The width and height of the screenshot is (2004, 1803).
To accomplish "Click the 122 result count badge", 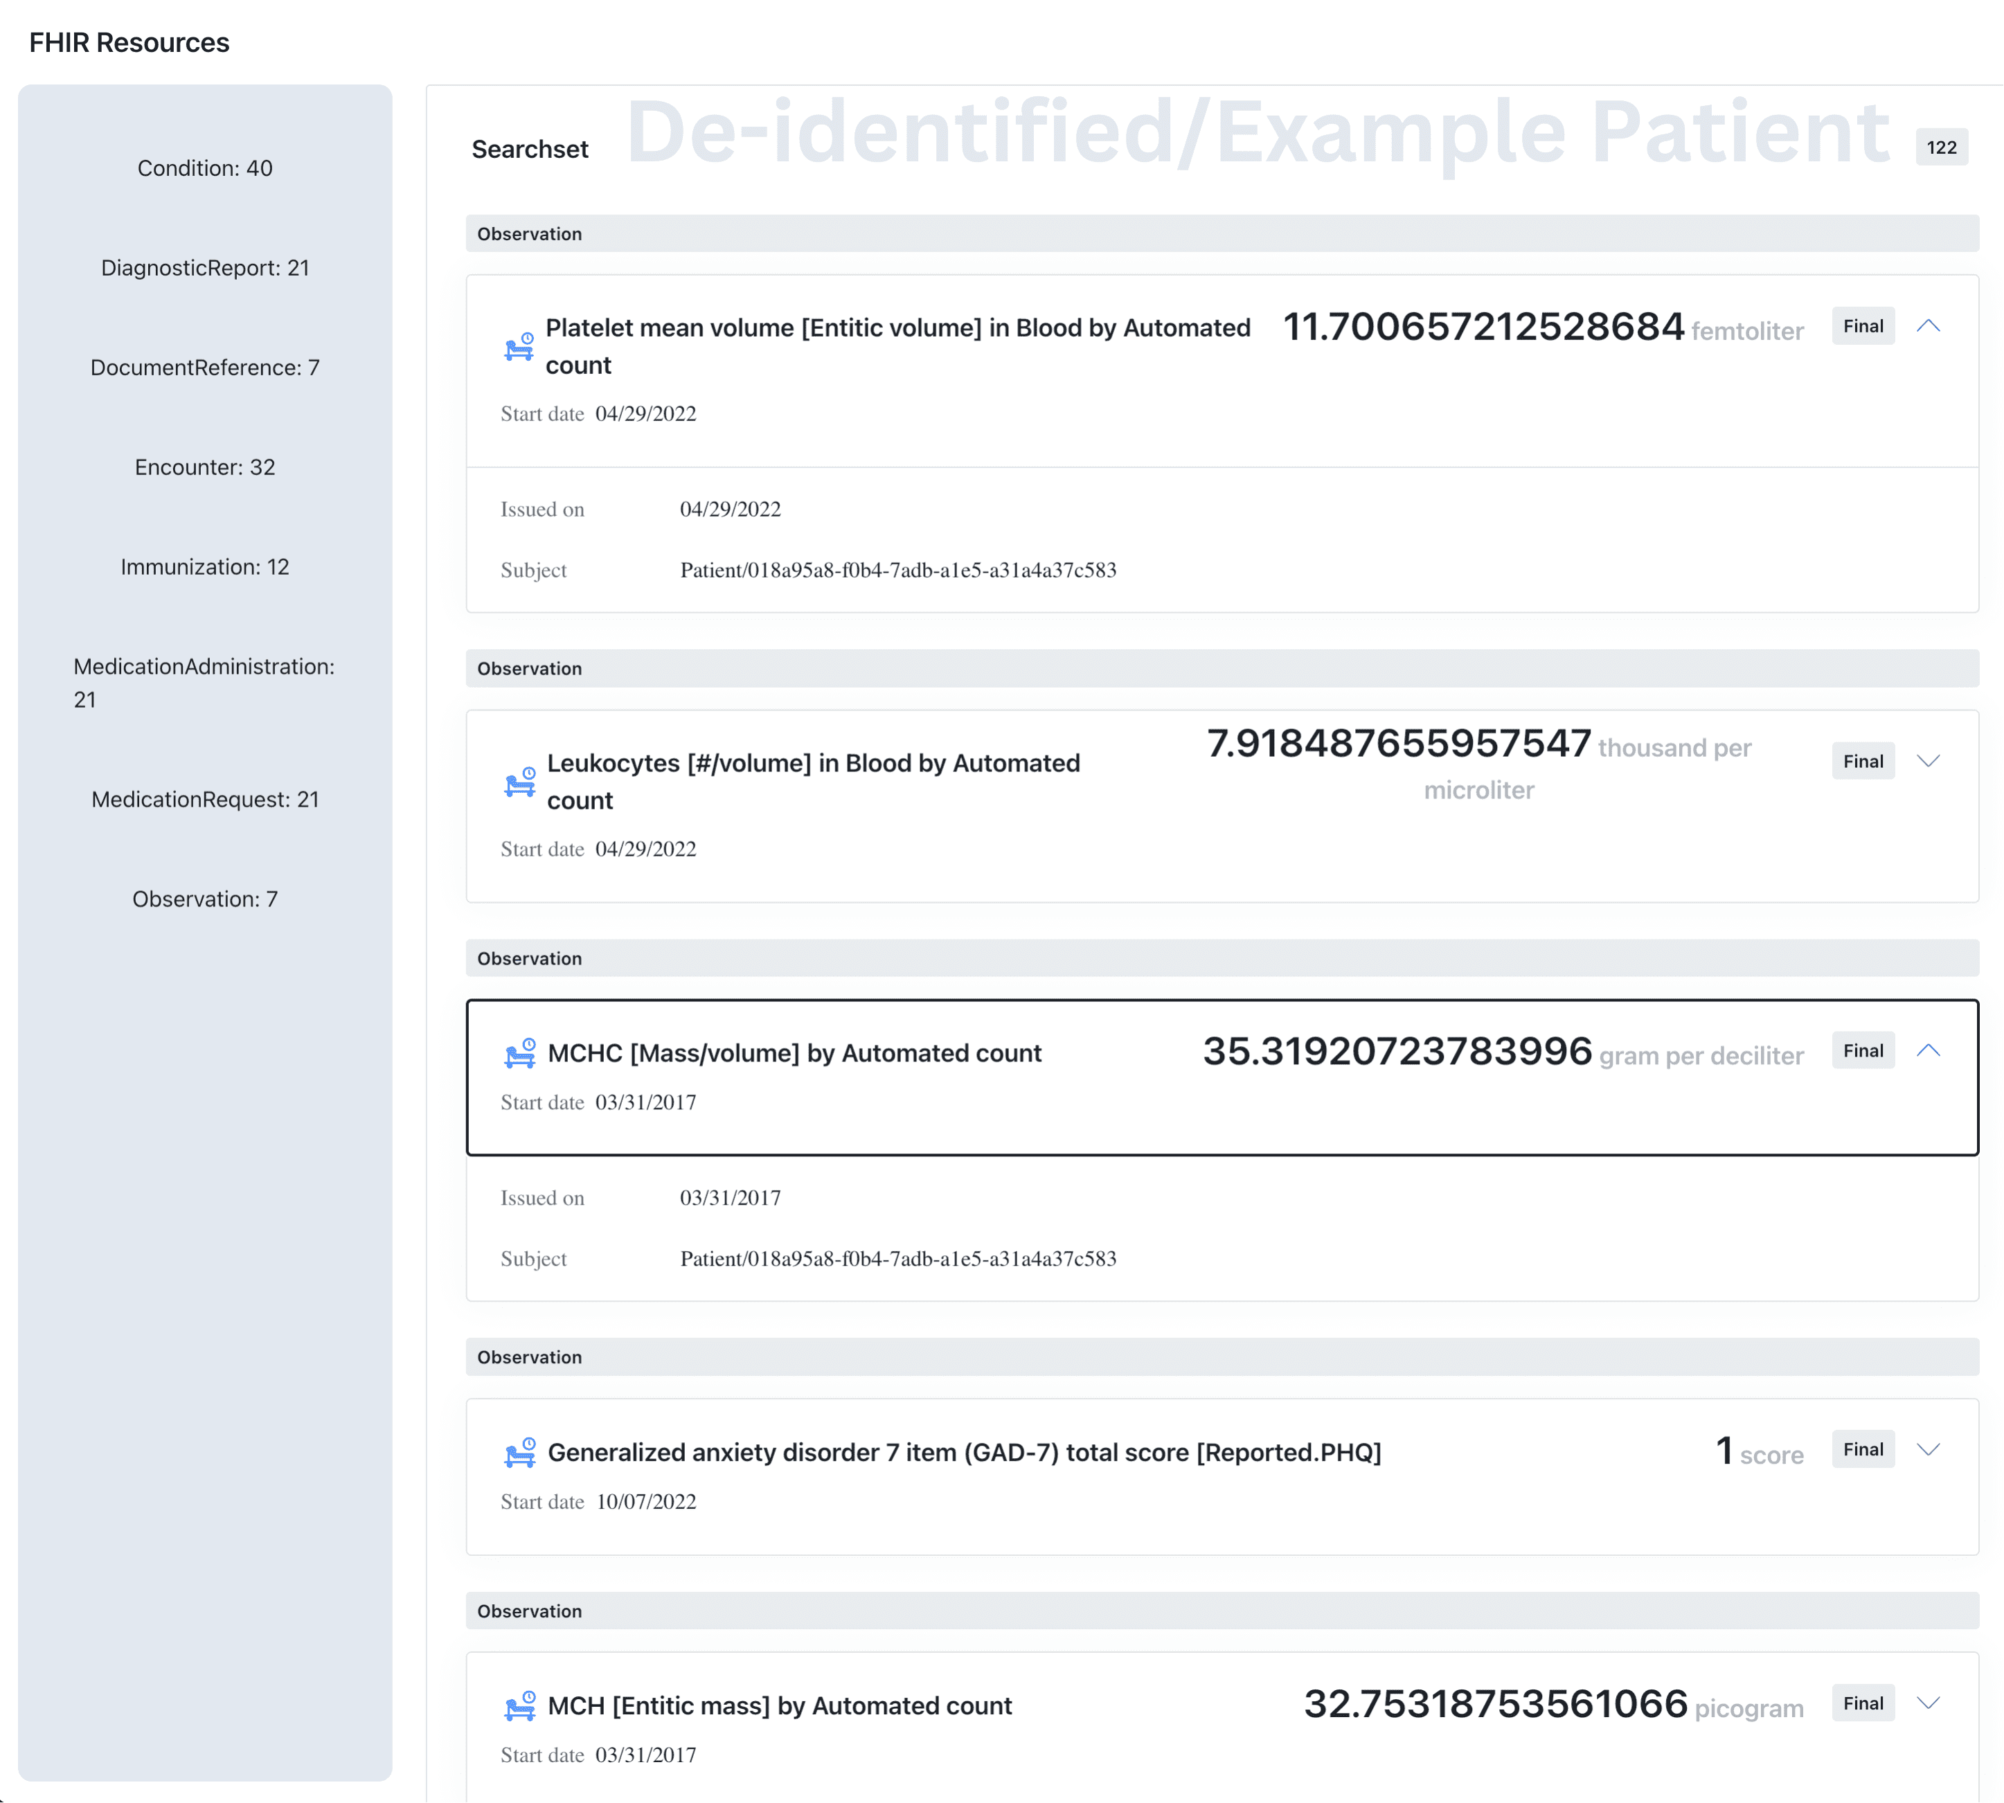I will pos(1940,147).
